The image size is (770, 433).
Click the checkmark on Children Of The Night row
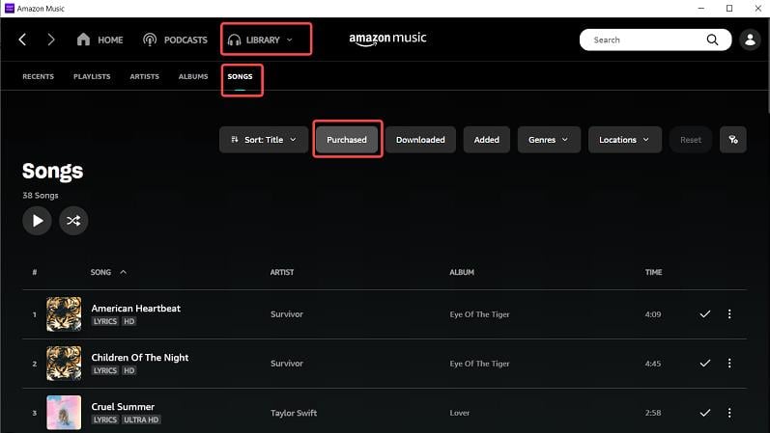704,363
